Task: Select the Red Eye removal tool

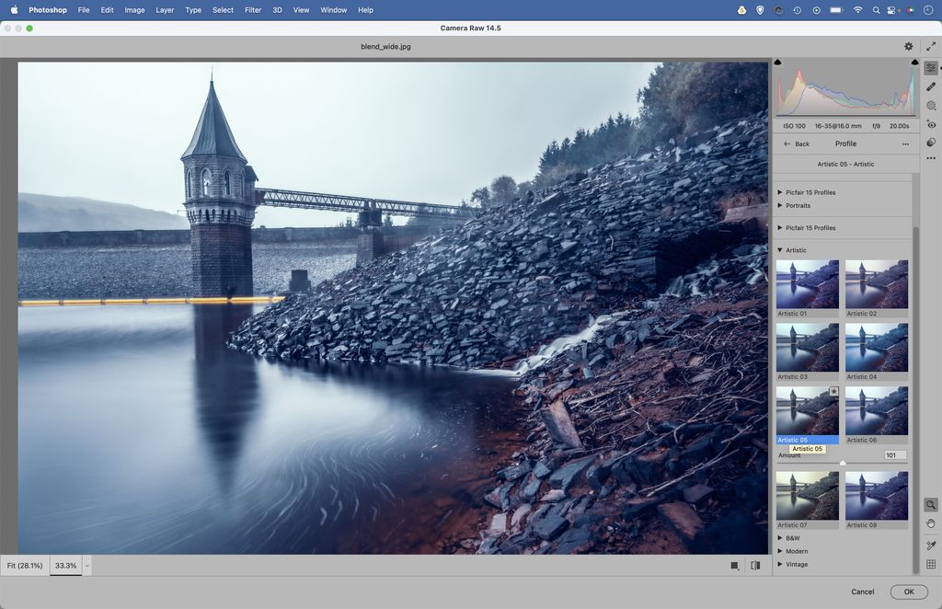Action: (x=931, y=123)
